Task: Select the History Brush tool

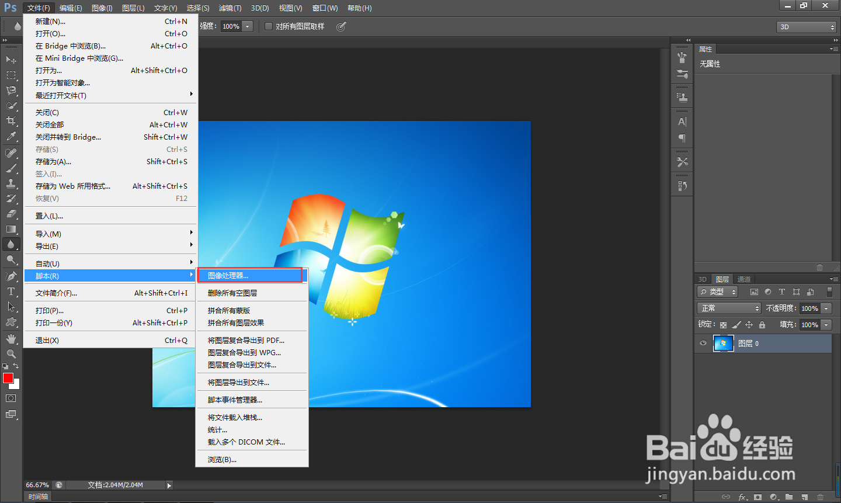Action: pos(11,199)
